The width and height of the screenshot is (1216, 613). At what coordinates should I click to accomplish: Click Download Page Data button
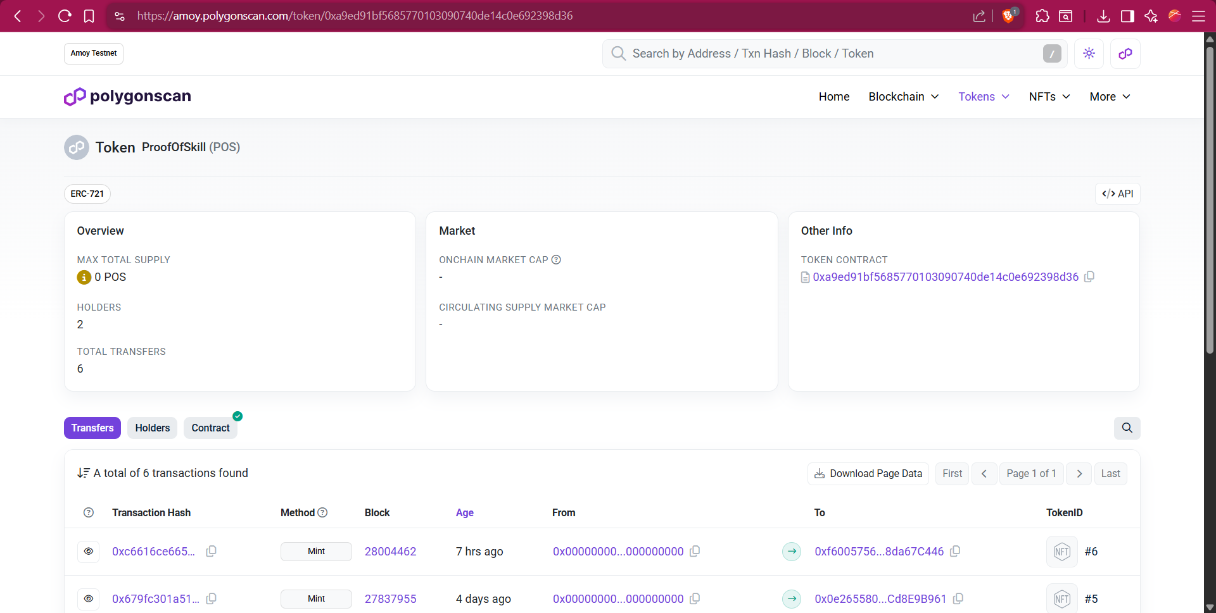point(868,474)
